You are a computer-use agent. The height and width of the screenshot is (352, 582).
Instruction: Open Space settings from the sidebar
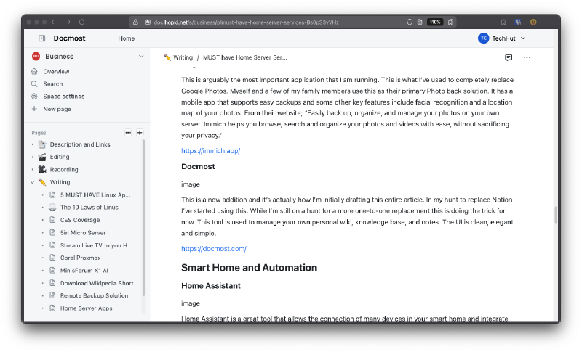pyautogui.click(x=63, y=97)
